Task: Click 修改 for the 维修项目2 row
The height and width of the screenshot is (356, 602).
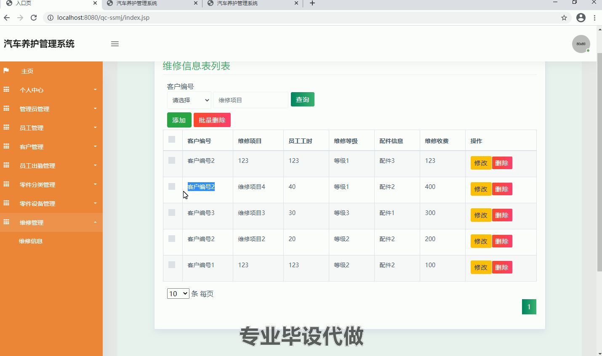Action: click(x=481, y=241)
